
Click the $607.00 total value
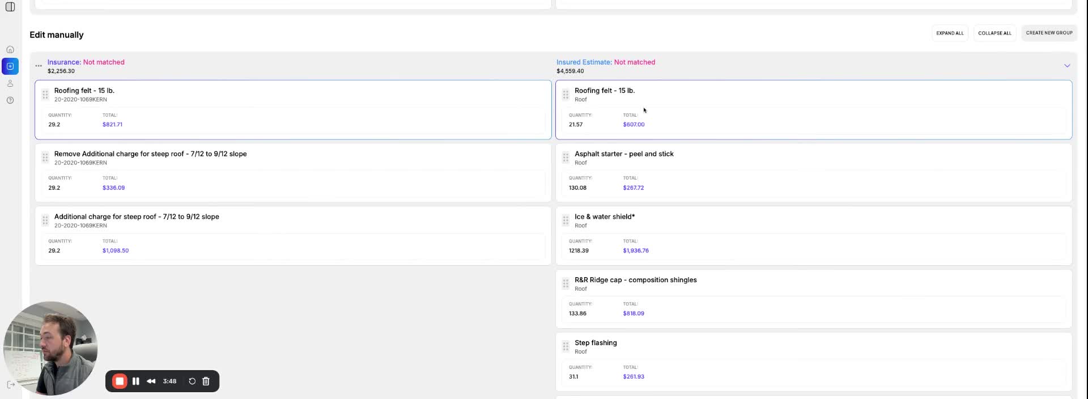pos(634,125)
